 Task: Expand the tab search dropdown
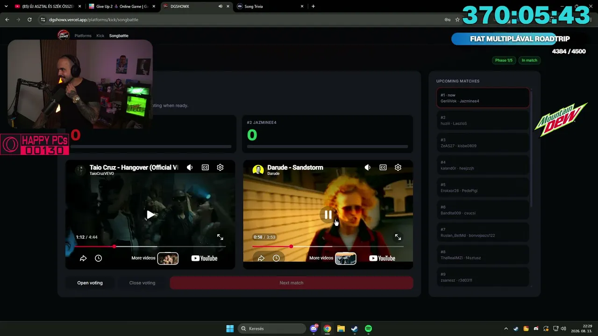[x=6, y=6]
